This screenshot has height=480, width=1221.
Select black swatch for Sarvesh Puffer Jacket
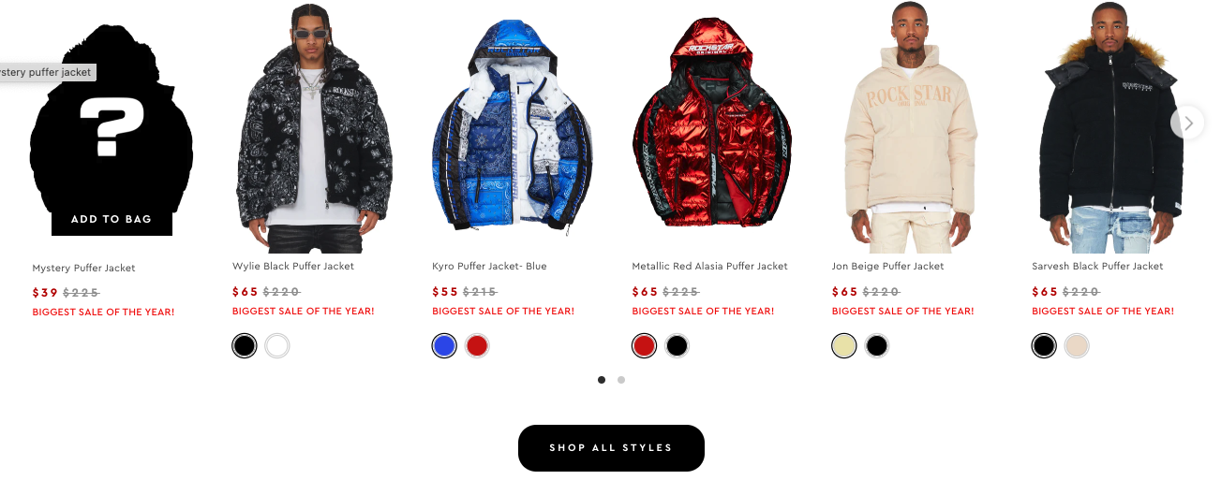tap(1044, 346)
